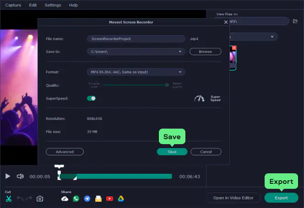
Task: Adjust the Quality slider handle
Action: pyautogui.click(x=167, y=85)
